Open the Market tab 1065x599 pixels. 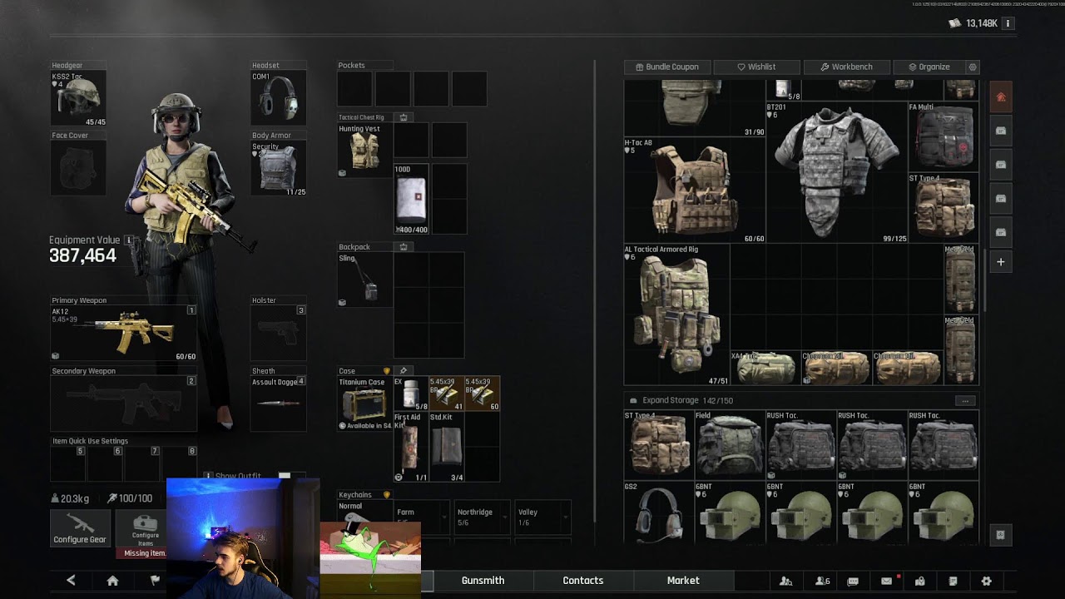(683, 581)
